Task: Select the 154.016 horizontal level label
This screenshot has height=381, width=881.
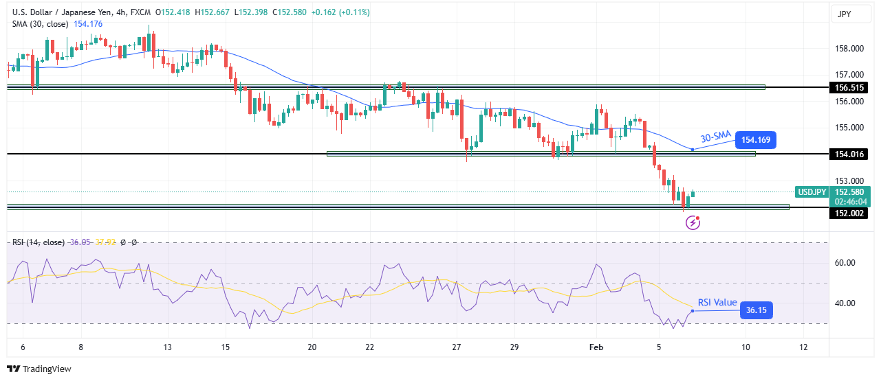Action: tap(848, 154)
